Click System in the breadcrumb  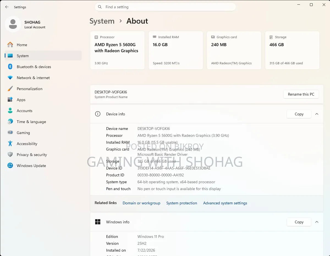click(x=102, y=21)
